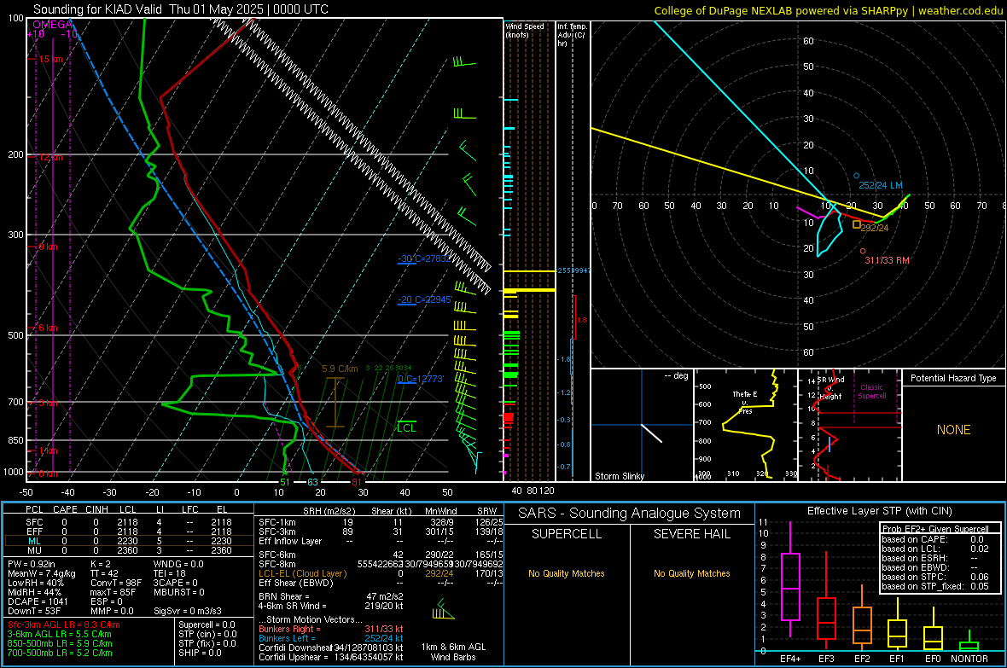Screen dimensions: 1007x668
Task: Click the Bunkers Right = 311/33 kt line
Action: [x=331, y=629]
